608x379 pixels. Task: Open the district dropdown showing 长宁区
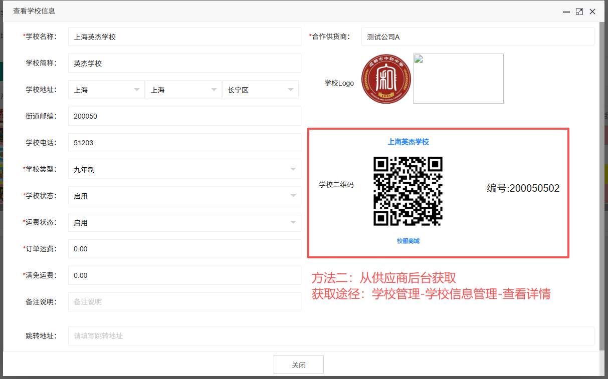(x=260, y=90)
